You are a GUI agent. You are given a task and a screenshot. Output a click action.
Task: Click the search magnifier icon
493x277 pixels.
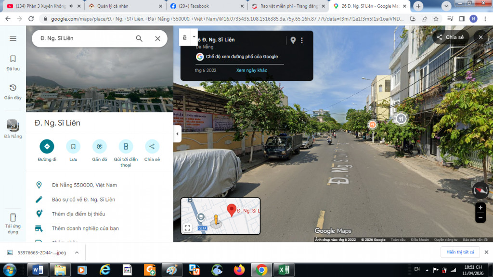139,38
